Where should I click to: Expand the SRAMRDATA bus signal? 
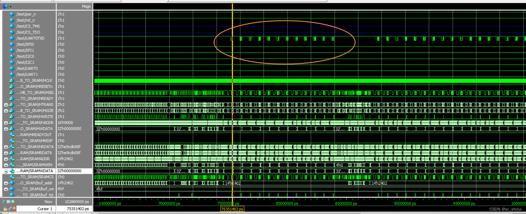(6, 153)
